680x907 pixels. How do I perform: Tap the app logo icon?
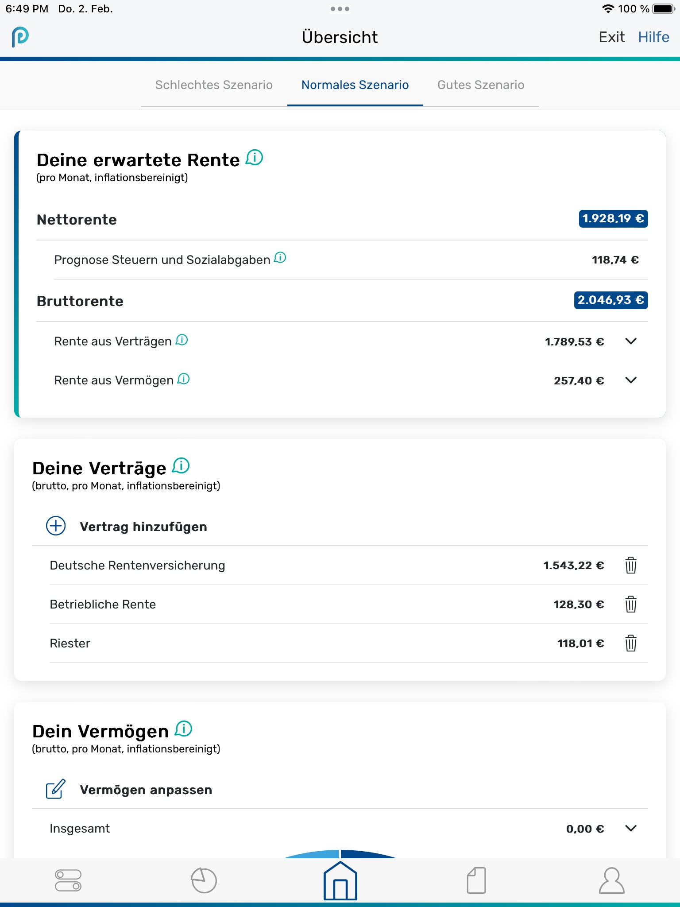pos(20,37)
